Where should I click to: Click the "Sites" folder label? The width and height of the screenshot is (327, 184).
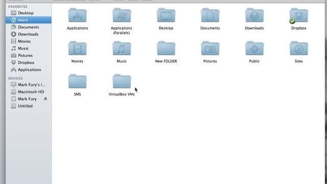click(x=298, y=61)
